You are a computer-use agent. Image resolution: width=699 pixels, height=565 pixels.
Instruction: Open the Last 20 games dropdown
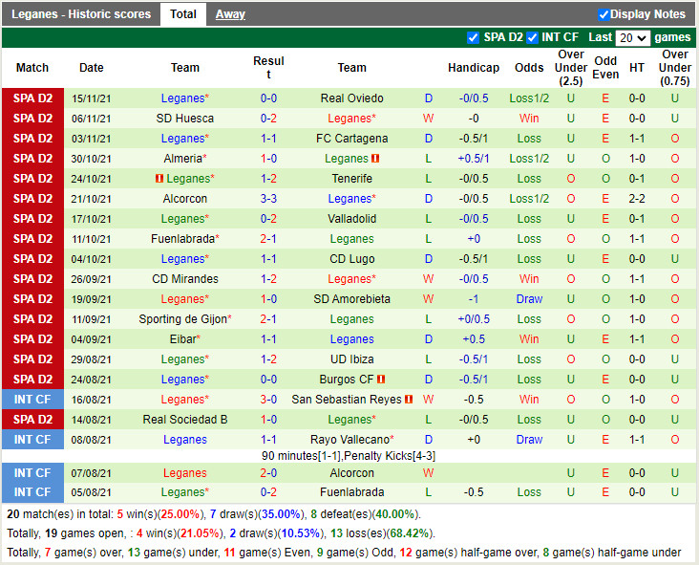pyautogui.click(x=632, y=38)
